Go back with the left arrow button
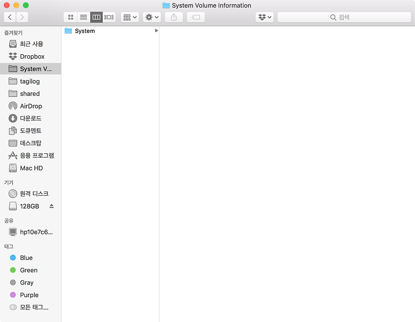415x322 pixels. tap(10, 17)
